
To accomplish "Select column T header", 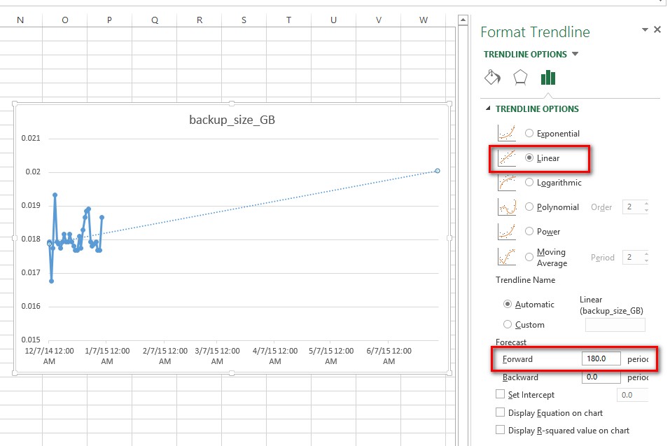I will click(289, 20).
